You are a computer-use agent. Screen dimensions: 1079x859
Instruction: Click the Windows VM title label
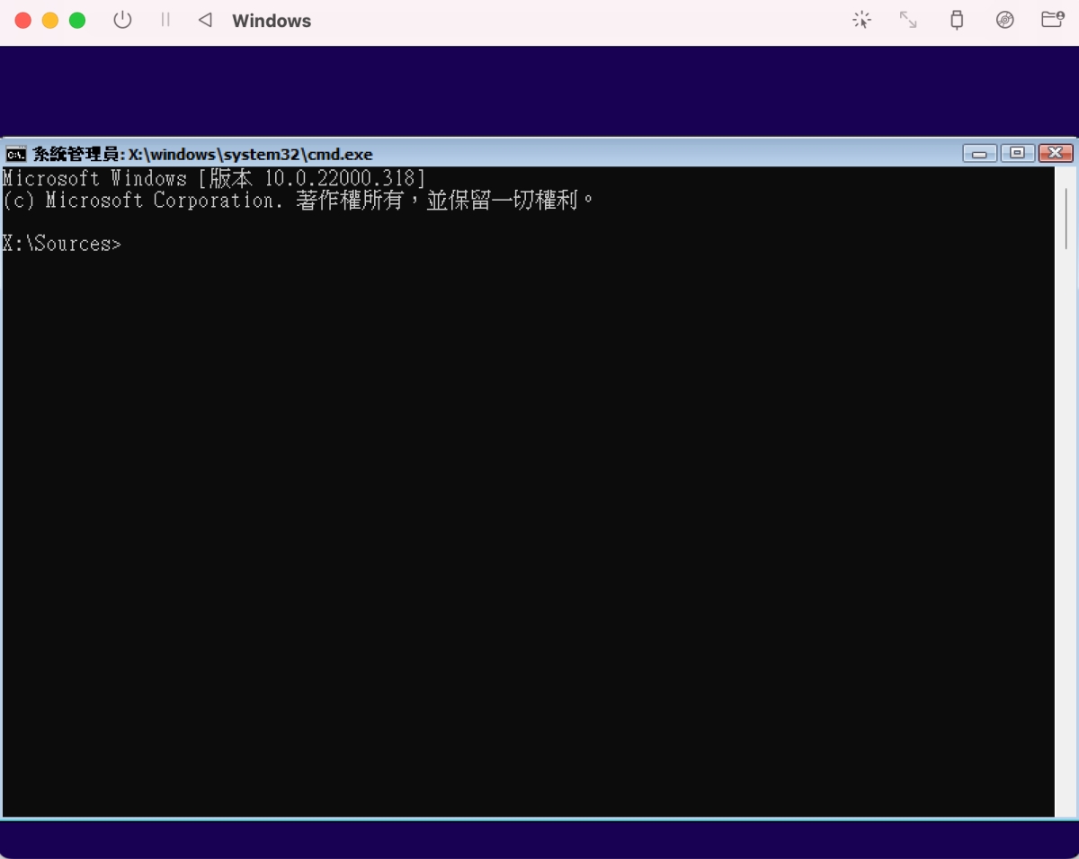(x=272, y=21)
